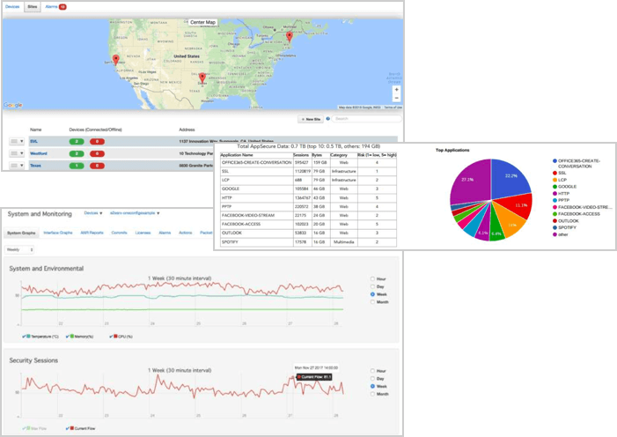Open the Westford site link
This screenshot has width=617, height=437.
(39, 153)
